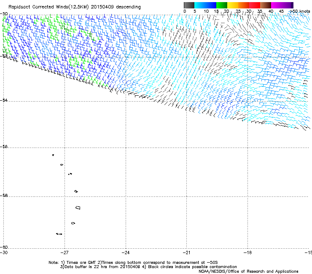
Task: Click the '-18' longitude axis label
Action: click(248, 253)
